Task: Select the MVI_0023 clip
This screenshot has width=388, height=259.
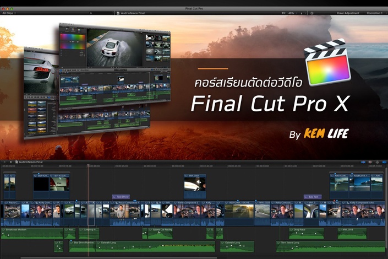Action: (263, 213)
